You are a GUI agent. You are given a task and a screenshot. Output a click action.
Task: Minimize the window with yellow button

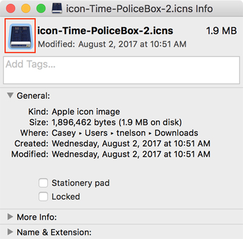coord(26,8)
